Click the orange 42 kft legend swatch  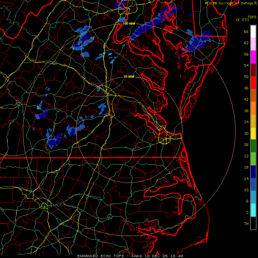tap(253, 108)
